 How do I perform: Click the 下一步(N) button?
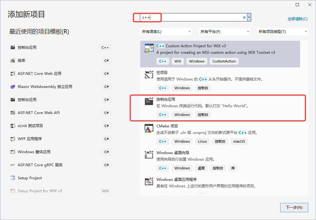tap(294, 208)
